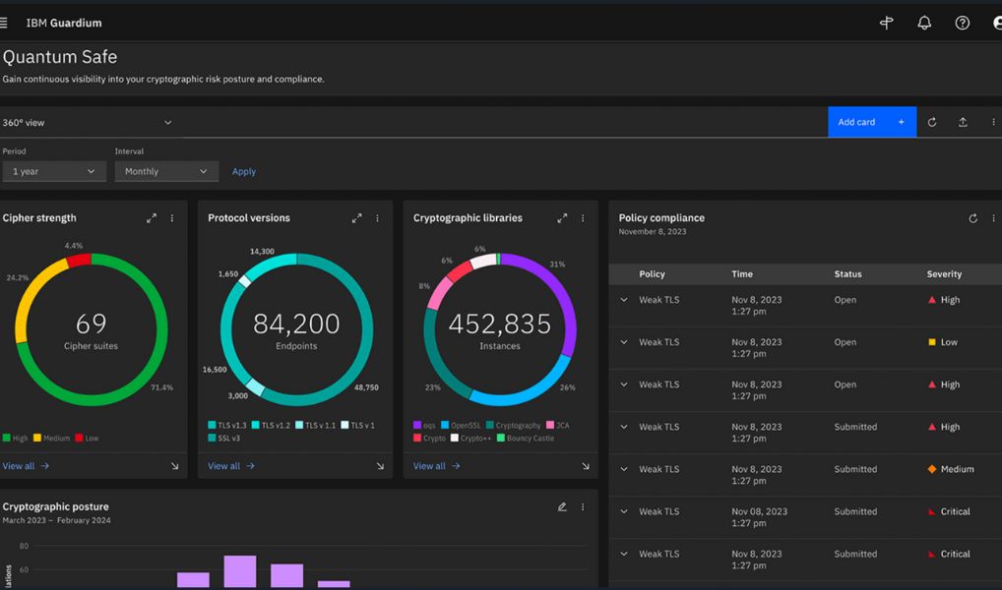Edit the Cryptographic posture card
1002x590 pixels.
[x=562, y=507]
